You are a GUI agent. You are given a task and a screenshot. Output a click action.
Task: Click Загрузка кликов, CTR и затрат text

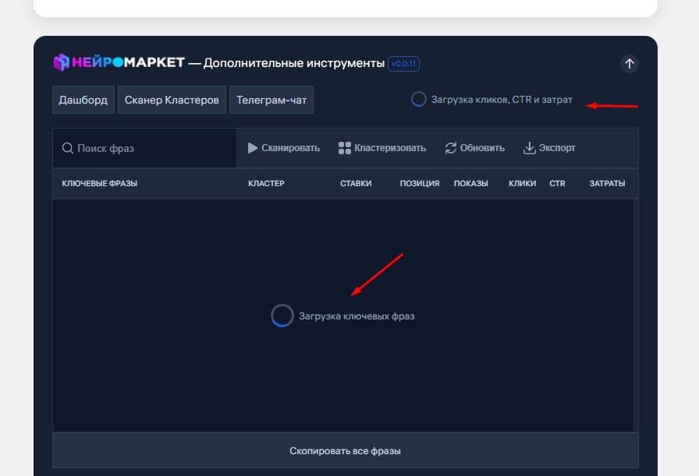[502, 99]
